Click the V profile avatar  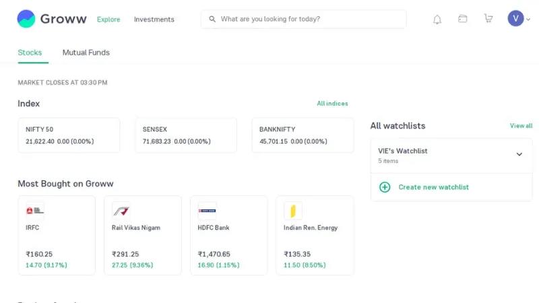(515, 19)
